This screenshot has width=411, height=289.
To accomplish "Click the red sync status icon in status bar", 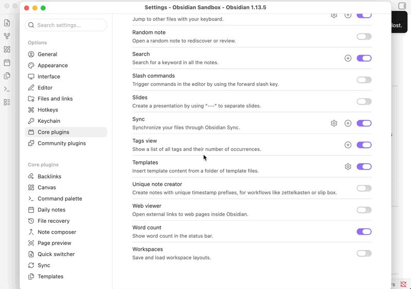I will pyautogui.click(x=403, y=284).
